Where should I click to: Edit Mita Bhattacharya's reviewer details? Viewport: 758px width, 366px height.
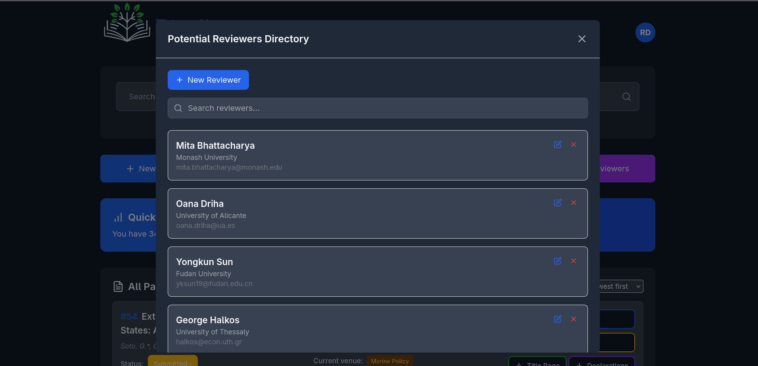pos(557,145)
